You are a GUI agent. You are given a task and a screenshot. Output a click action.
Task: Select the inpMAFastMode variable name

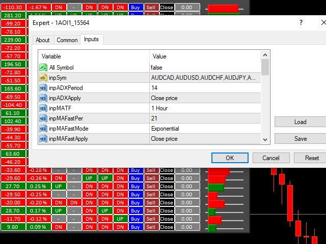(x=69, y=129)
